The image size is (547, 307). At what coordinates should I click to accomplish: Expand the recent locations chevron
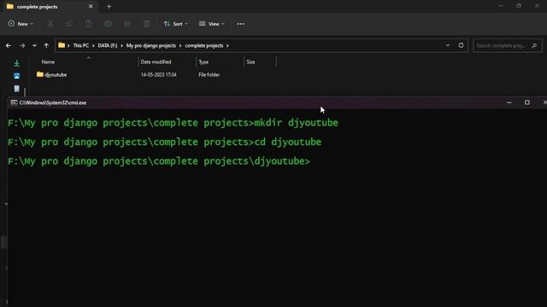pos(34,45)
